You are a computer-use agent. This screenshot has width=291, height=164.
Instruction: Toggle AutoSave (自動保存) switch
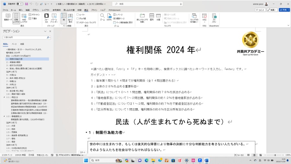click(x=20, y=4)
